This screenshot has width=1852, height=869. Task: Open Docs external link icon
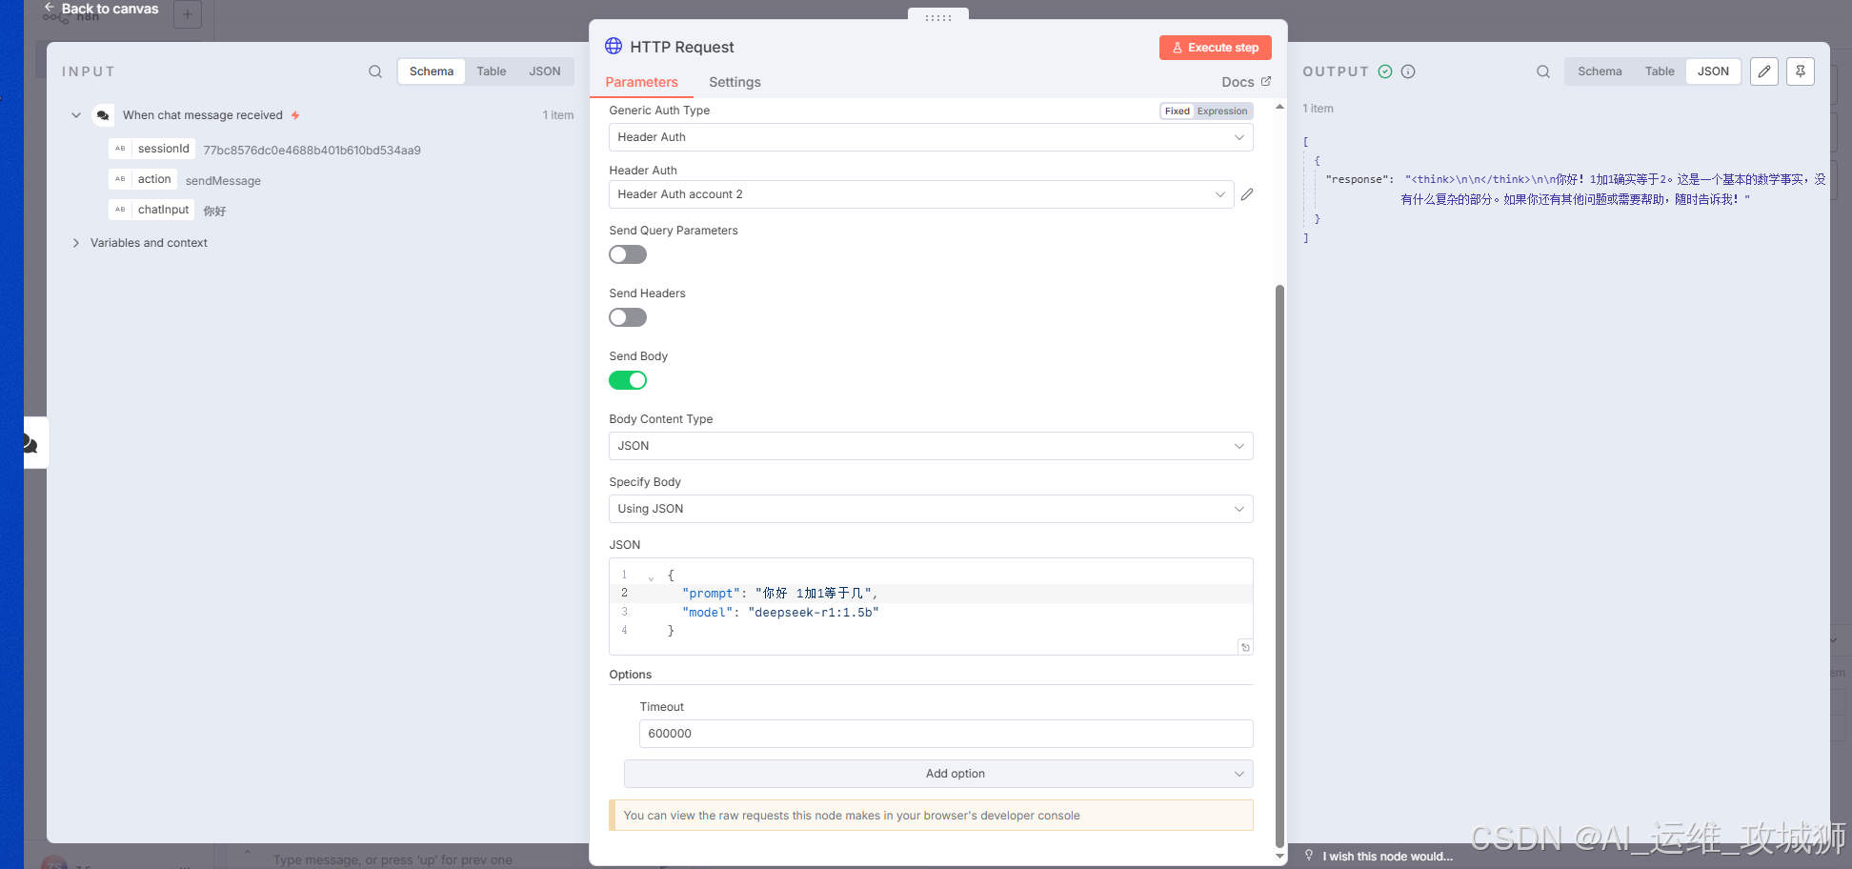click(1266, 81)
